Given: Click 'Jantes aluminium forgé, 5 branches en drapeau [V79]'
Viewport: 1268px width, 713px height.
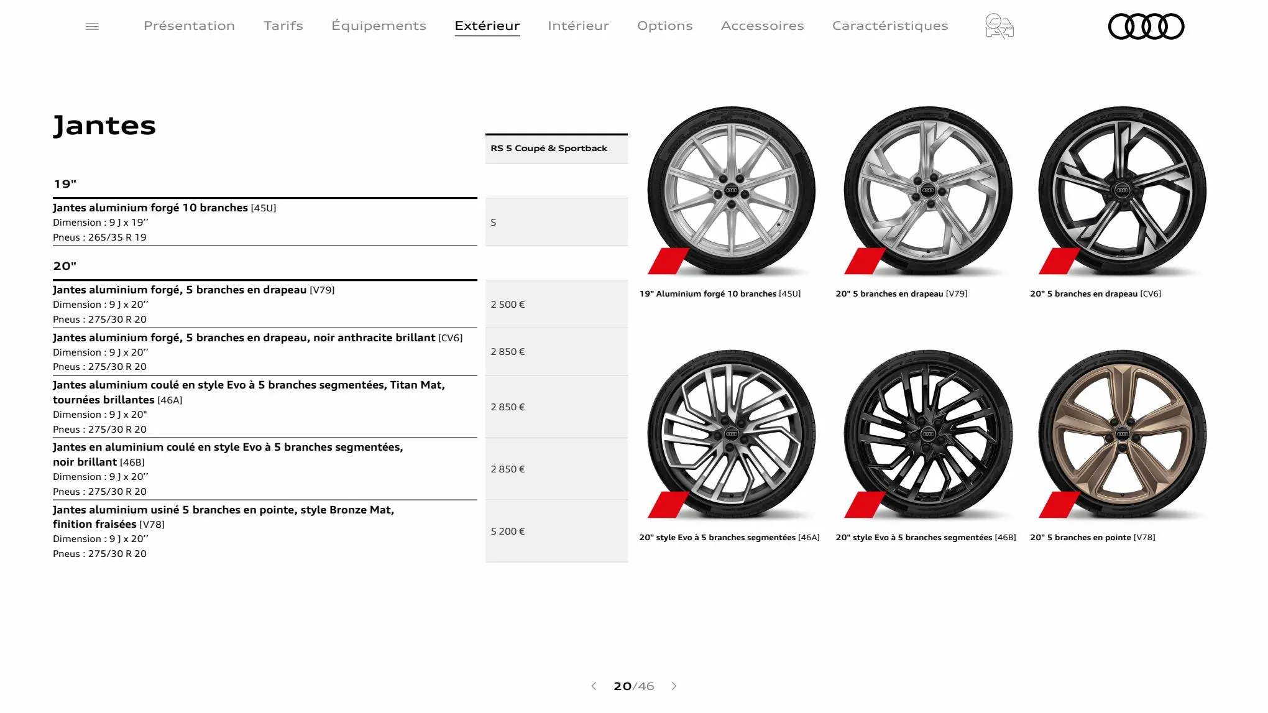Looking at the screenshot, I should (194, 290).
